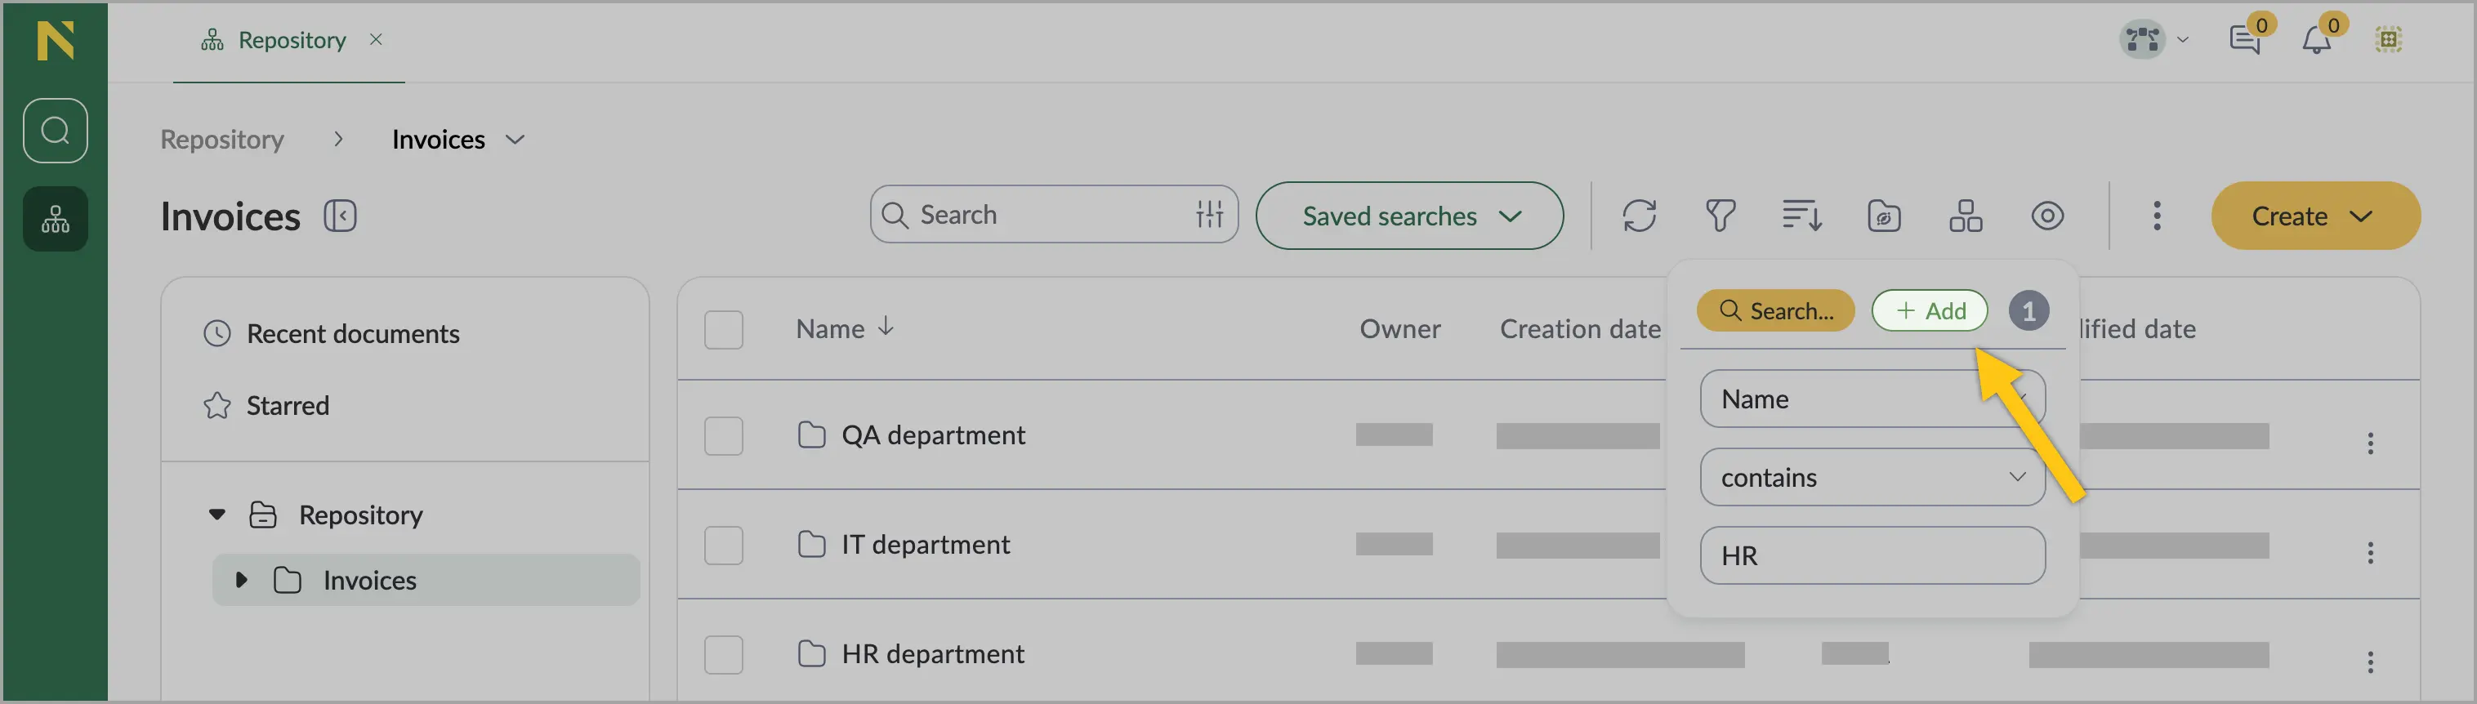This screenshot has width=2477, height=704.
Task: Open advanced search settings sliders icon
Action: click(x=1210, y=215)
